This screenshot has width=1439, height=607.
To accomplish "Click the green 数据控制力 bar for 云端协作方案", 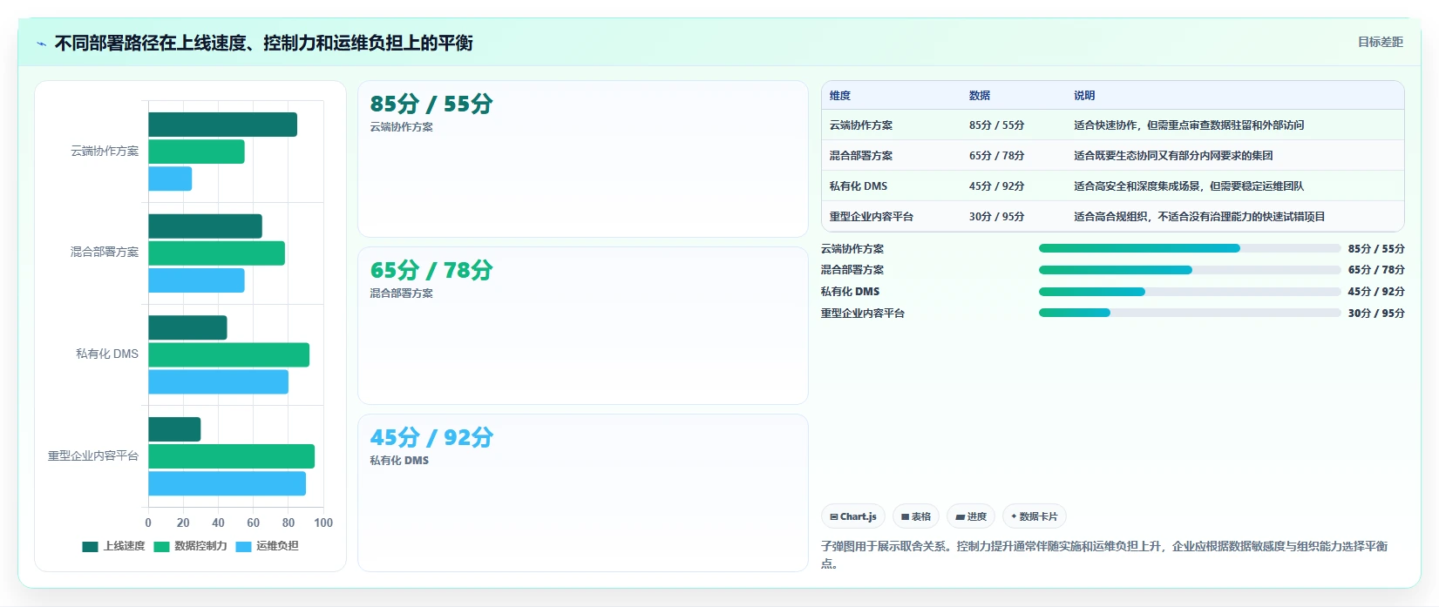I will point(196,152).
